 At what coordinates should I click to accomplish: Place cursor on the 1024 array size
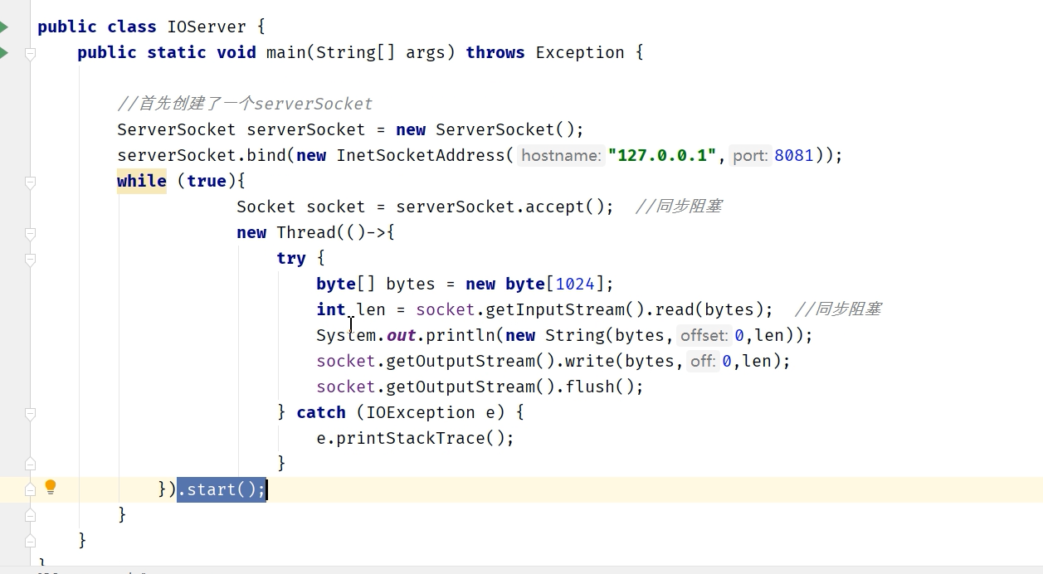tap(575, 285)
